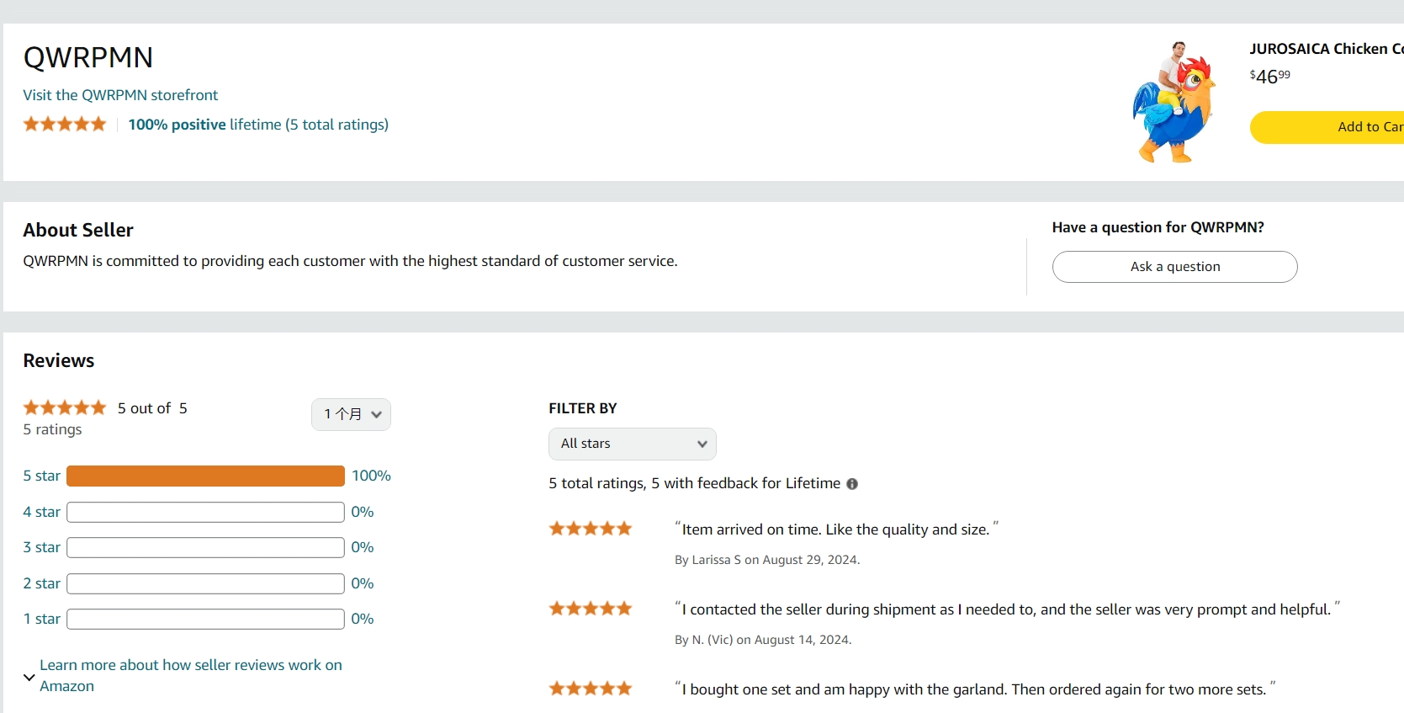
Task: Click the info icon beside Lifetime feedback
Action: pyautogui.click(x=852, y=484)
